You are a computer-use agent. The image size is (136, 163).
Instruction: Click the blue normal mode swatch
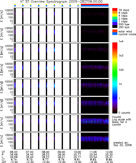[115, 33]
